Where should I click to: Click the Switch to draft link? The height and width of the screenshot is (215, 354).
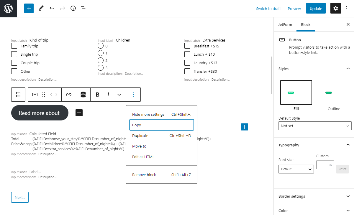click(x=268, y=9)
